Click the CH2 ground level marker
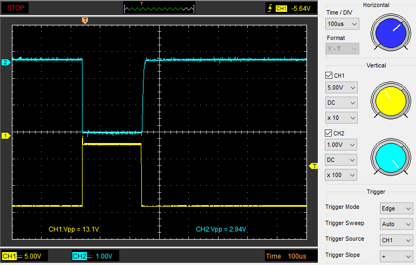416x265 pixels. point(5,62)
